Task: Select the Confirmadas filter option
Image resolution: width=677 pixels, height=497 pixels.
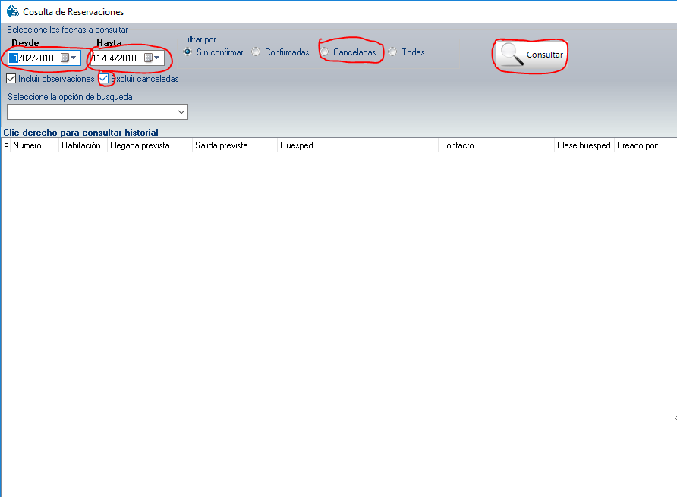Action: coord(257,52)
